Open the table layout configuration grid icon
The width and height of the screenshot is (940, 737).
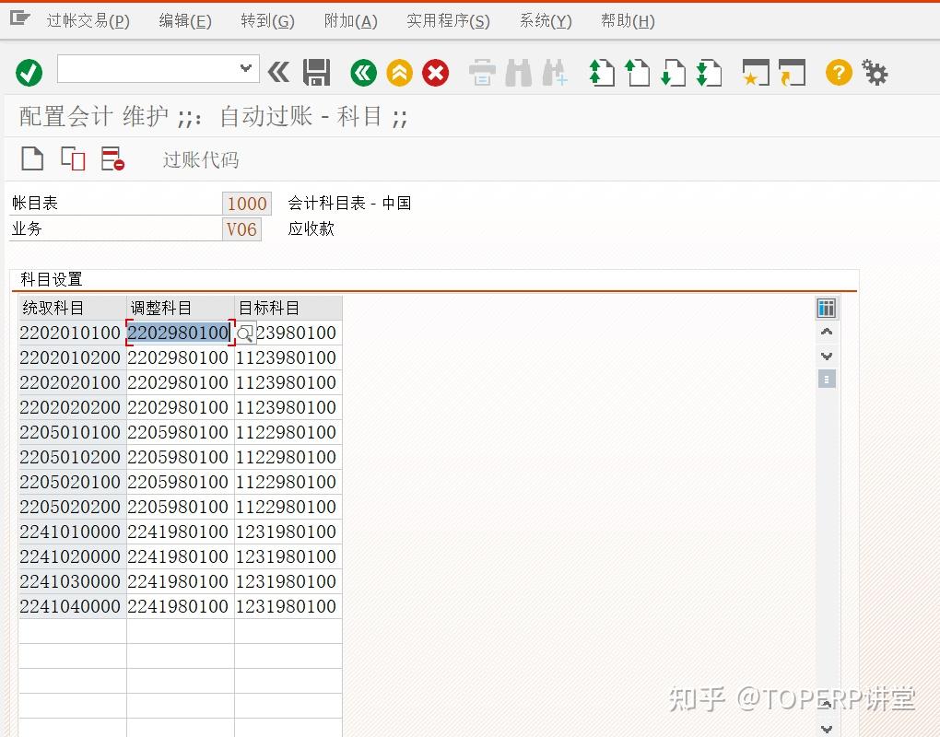827,308
